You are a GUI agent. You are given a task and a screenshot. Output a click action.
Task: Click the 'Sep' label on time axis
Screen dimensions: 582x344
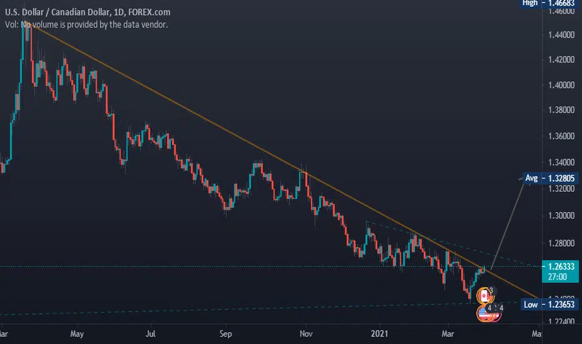click(x=225, y=333)
